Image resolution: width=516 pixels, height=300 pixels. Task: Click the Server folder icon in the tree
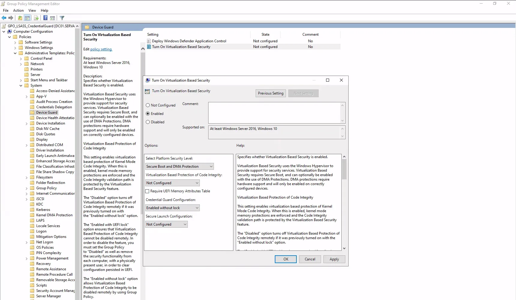coord(27,75)
